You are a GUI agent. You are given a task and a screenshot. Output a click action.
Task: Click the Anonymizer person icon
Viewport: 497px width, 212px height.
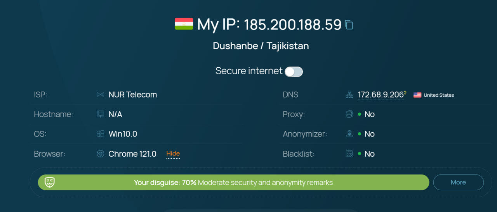pyautogui.click(x=349, y=134)
